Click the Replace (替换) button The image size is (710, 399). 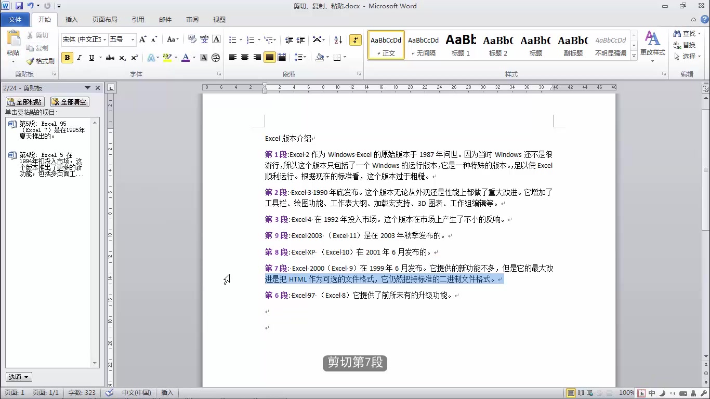pos(685,45)
